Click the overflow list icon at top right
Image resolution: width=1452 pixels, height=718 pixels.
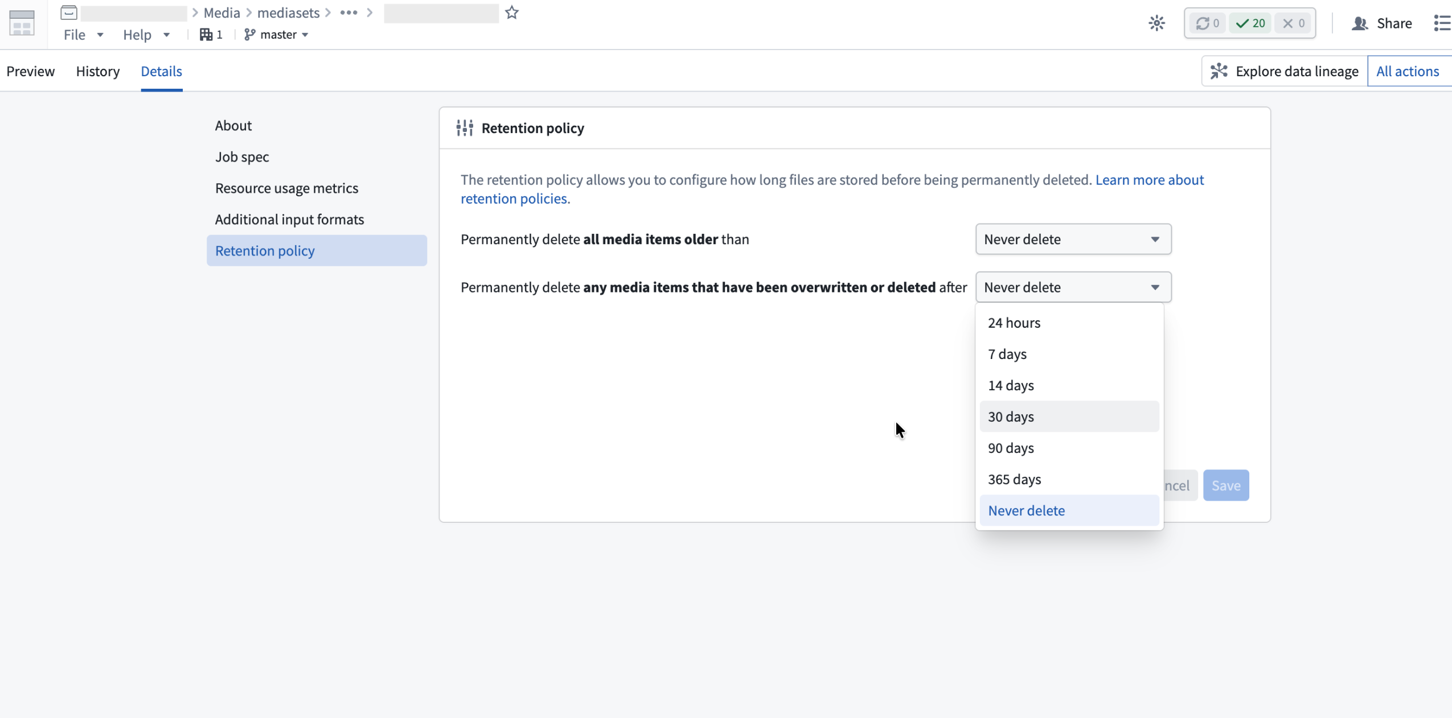pyautogui.click(x=1443, y=23)
